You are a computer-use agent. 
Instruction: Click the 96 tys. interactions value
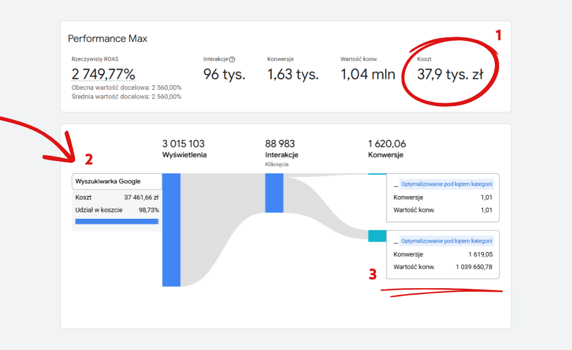pos(224,75)
